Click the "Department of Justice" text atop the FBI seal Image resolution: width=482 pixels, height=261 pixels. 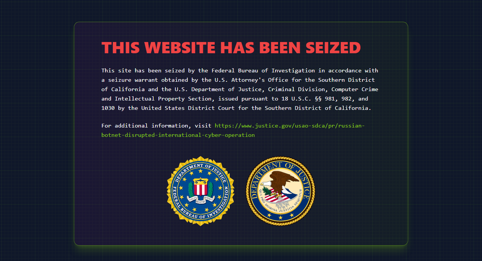(201, 168)
